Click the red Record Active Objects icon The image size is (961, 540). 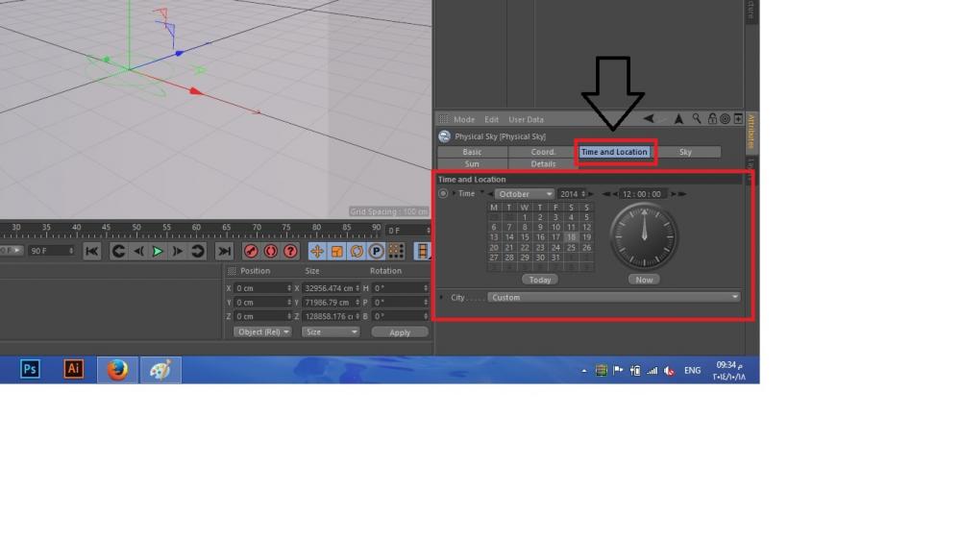(251, 252)
